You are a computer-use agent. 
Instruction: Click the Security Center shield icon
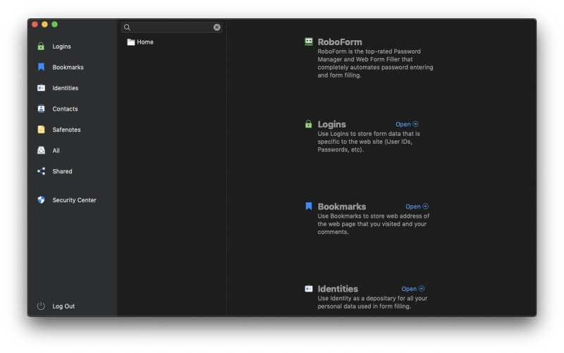click(41, 200)
